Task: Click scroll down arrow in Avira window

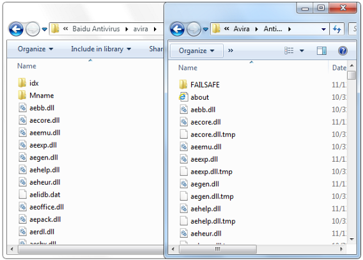Action: [352, 239]
